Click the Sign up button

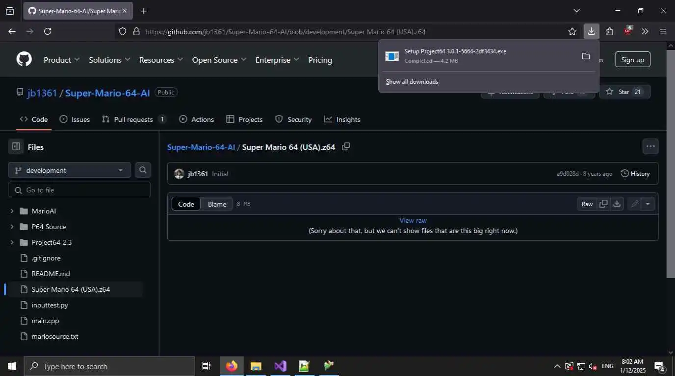(x=632, y=60)
